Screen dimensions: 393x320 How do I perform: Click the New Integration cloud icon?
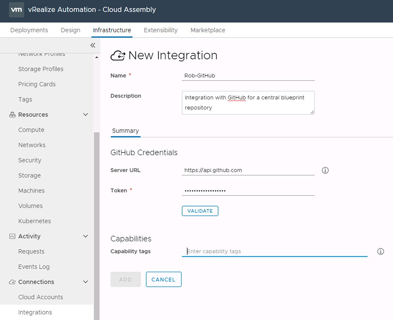point(118,56)
